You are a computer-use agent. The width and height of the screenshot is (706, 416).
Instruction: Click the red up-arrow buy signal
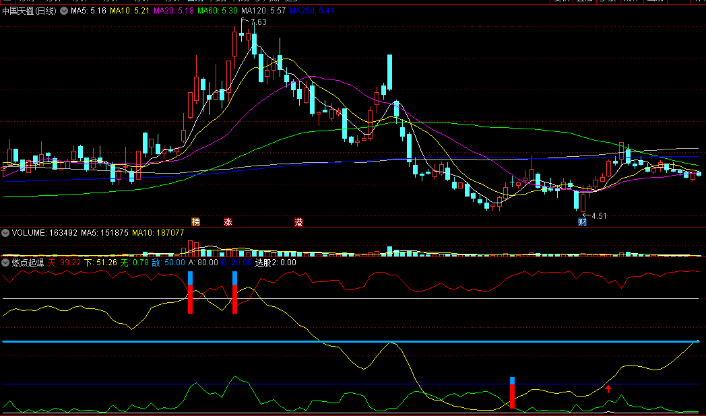pyautogui.click(x=608, y=388)
